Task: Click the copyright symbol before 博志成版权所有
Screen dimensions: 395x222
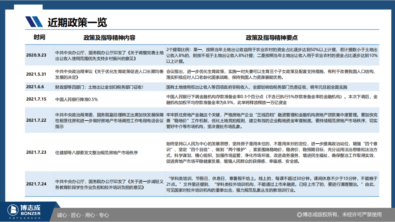Action: pyautogui.click(x=299, y=215)
